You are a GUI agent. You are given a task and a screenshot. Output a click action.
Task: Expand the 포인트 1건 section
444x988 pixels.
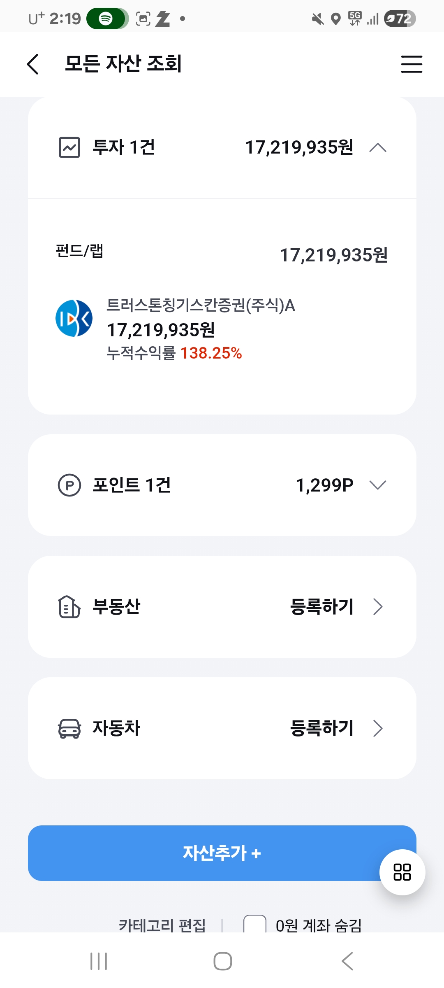tap(378, 485)
